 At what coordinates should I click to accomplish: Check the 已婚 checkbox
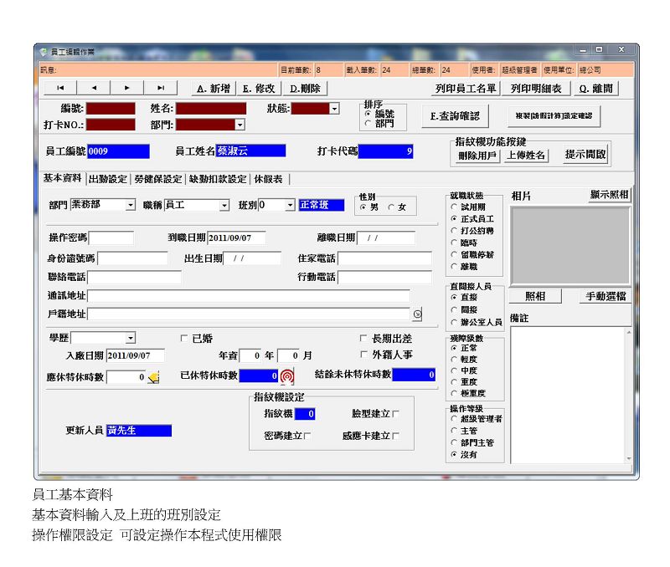tap(185, 339)
